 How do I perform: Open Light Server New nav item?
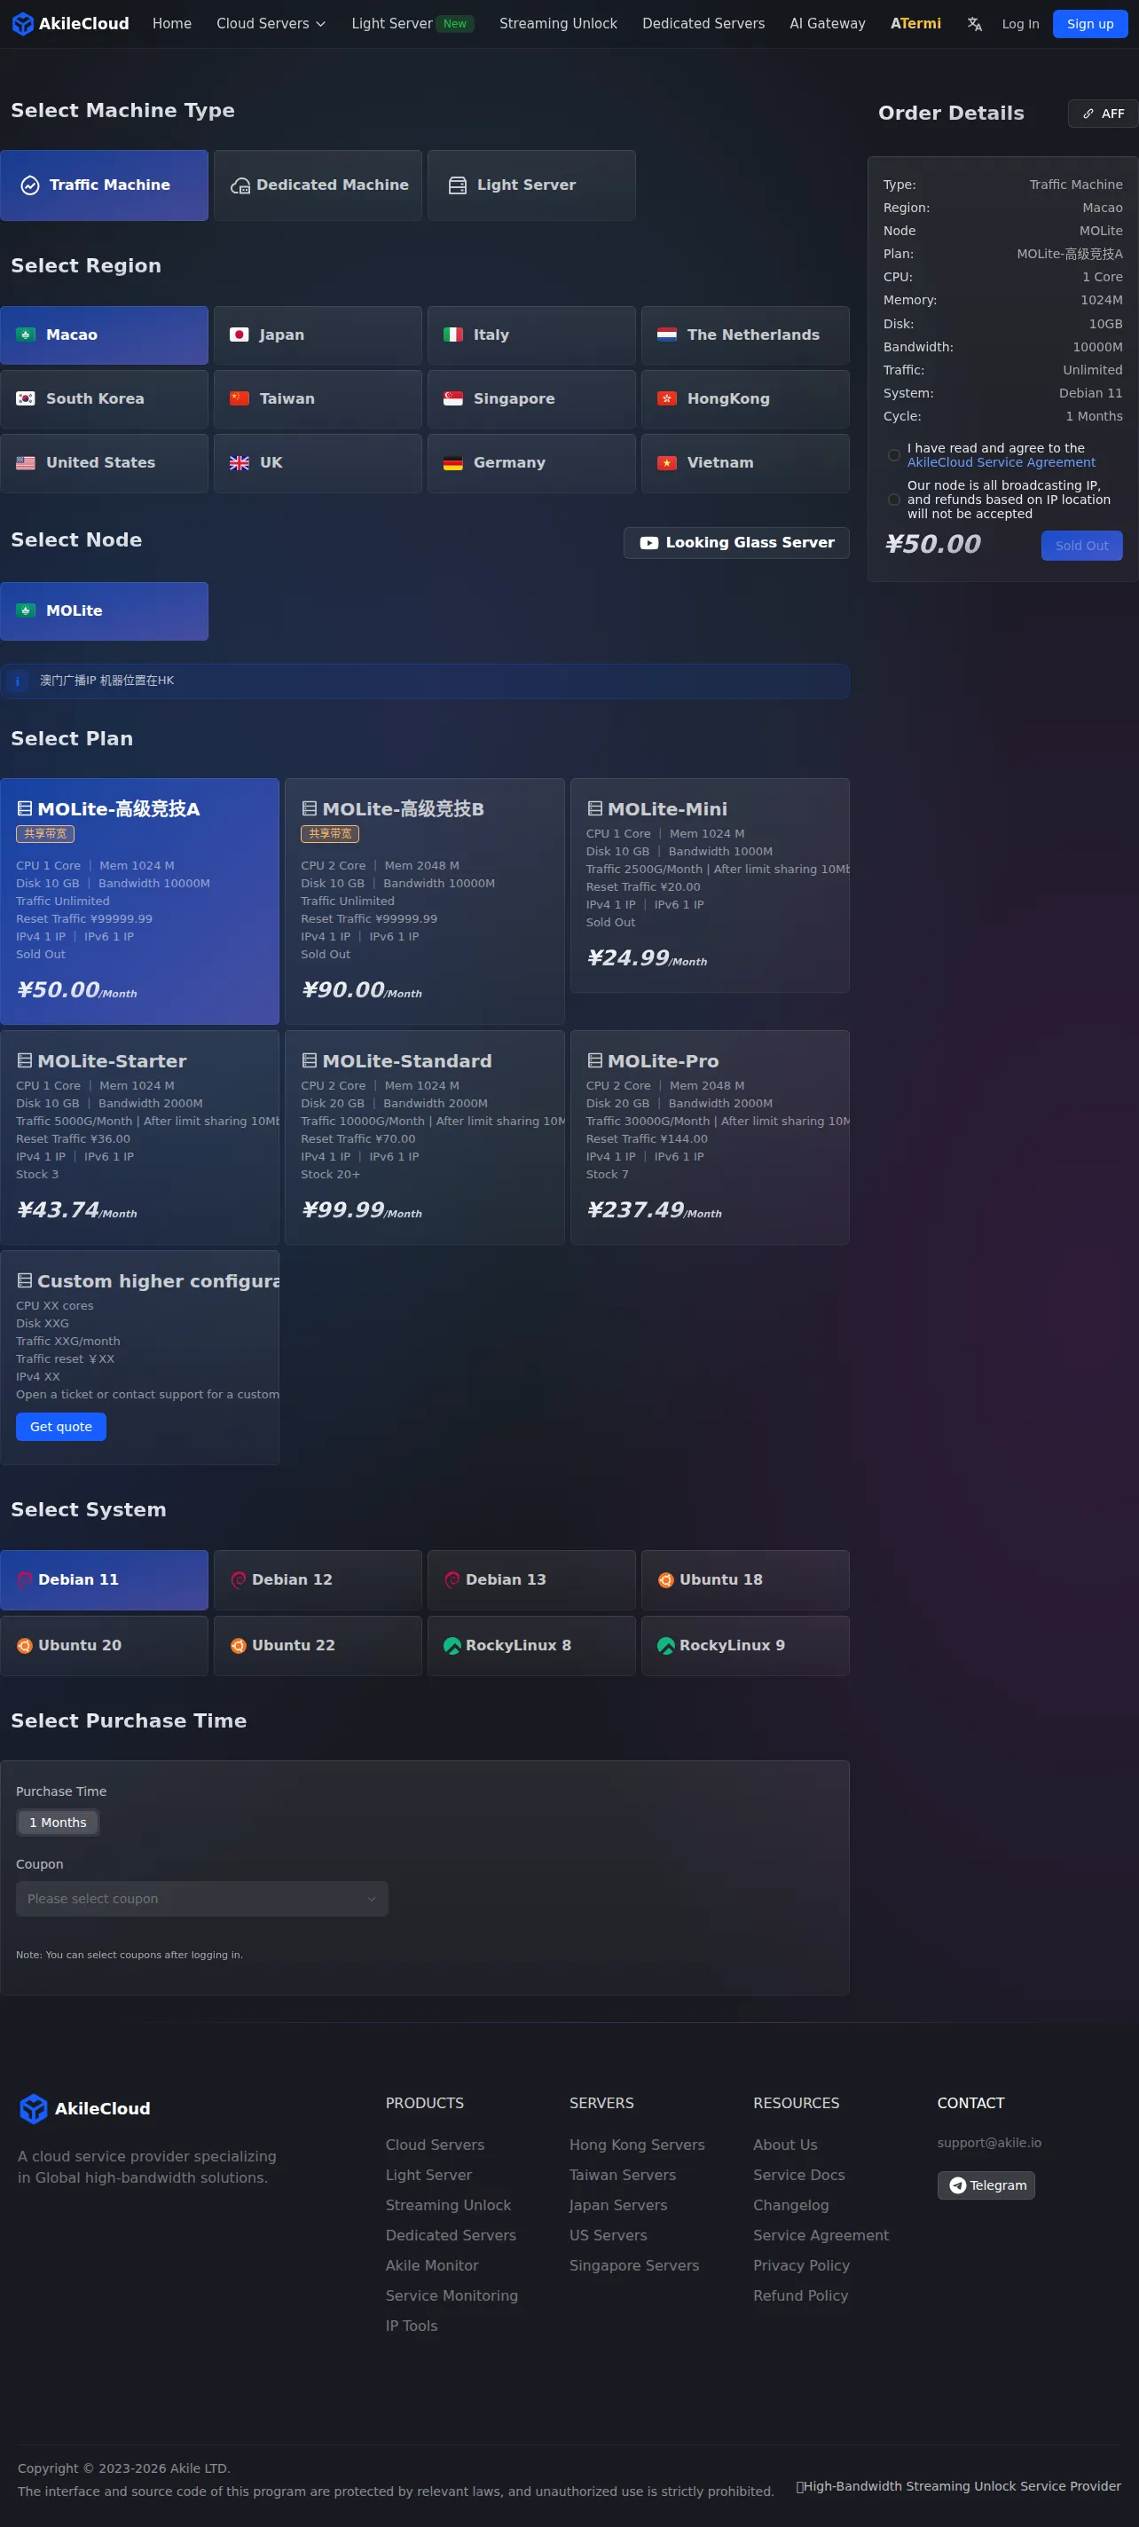coord(413,24)
